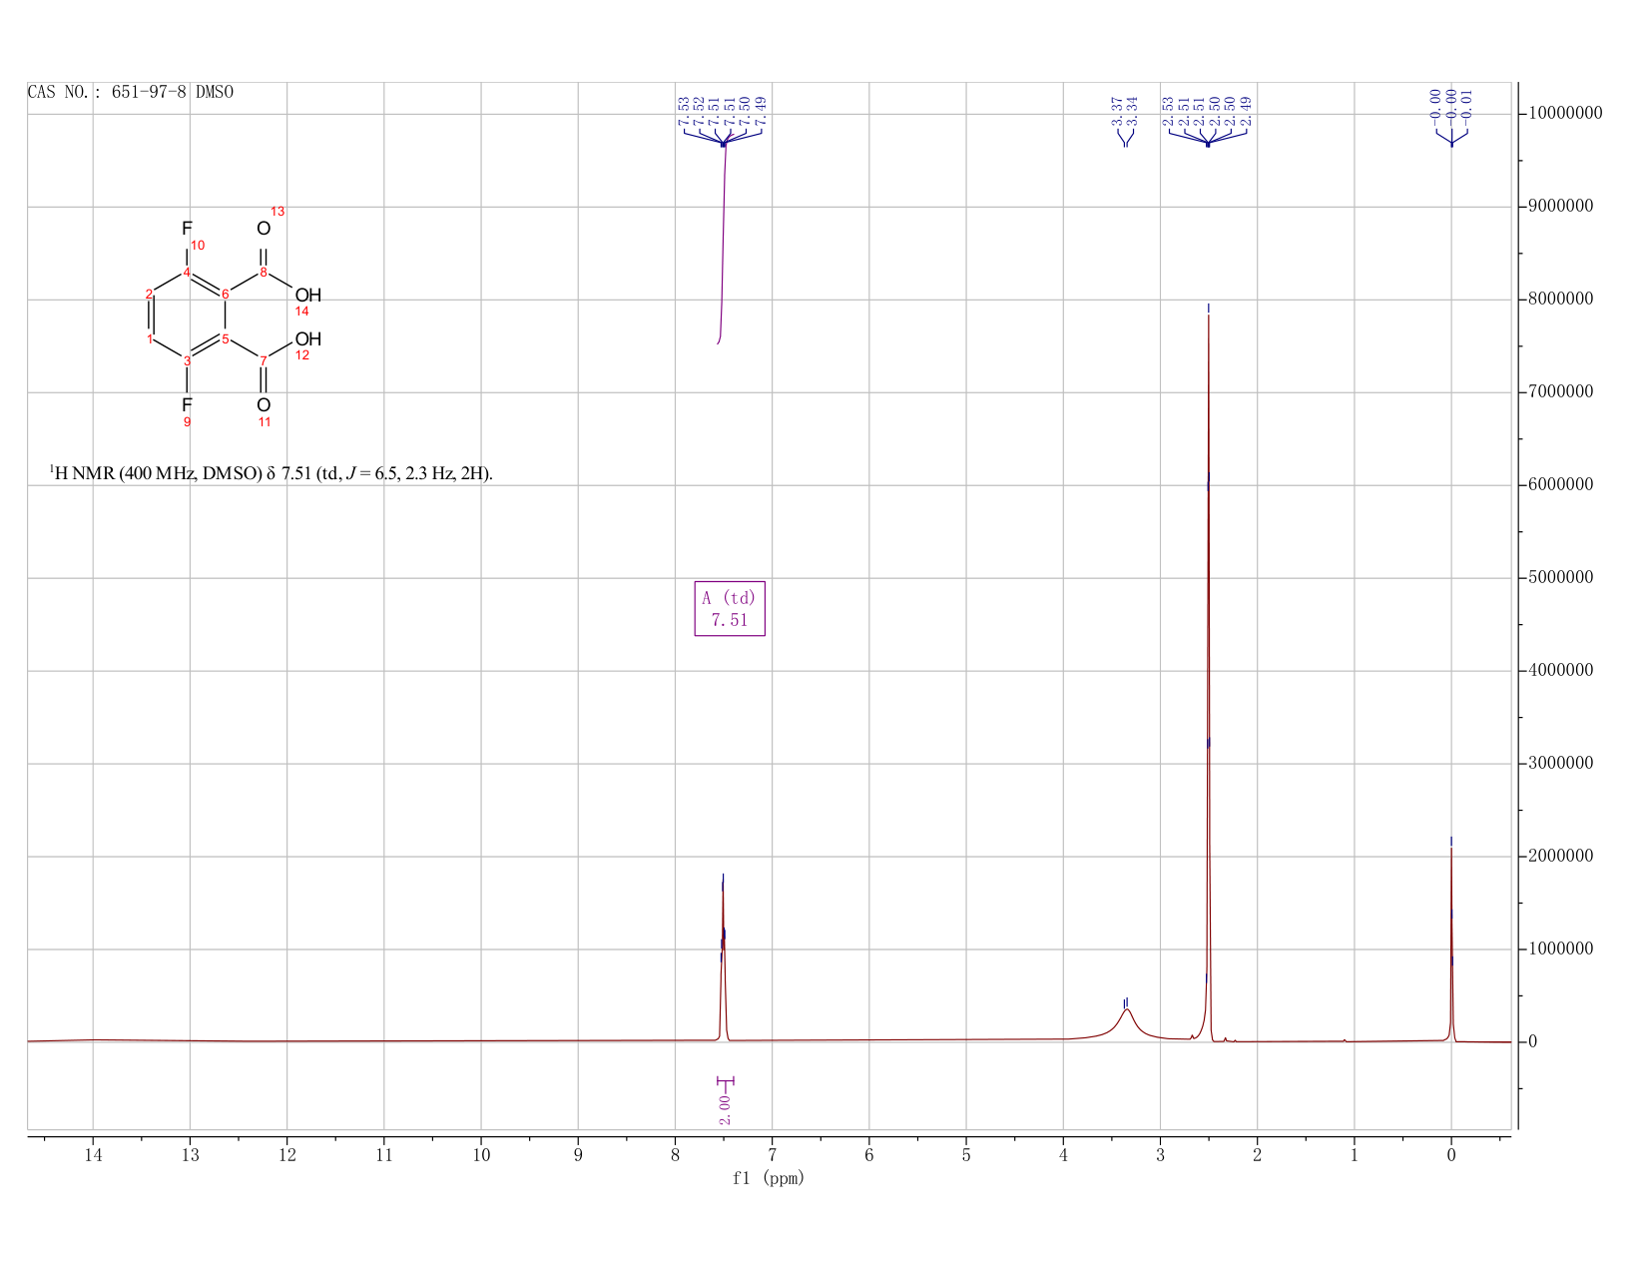The width and height of the screenshot is (1647, 1273).
Task: Click the 10000000 intensity axis label
Action: click(1565, 114)
